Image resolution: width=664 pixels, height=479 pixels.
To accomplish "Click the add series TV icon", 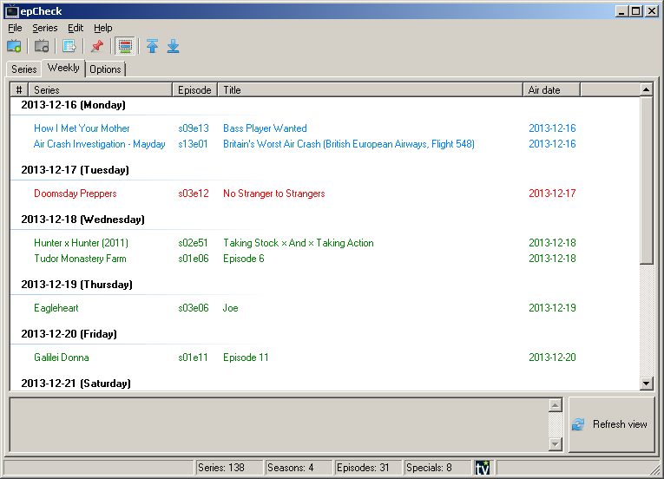I will click(14, 46).
